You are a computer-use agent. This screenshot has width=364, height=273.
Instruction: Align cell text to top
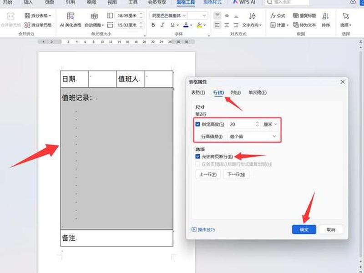click(x=217, y=15)
